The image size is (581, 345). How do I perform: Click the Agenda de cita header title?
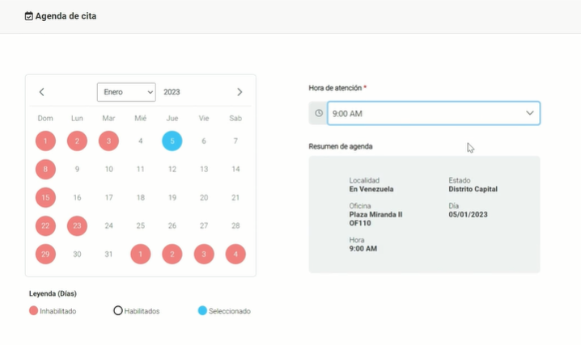[x=66, y=15]
